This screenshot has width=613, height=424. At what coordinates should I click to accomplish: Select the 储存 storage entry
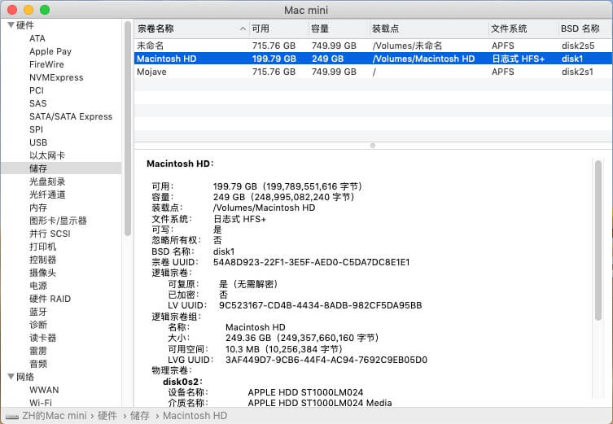click(x=38, y=168)
